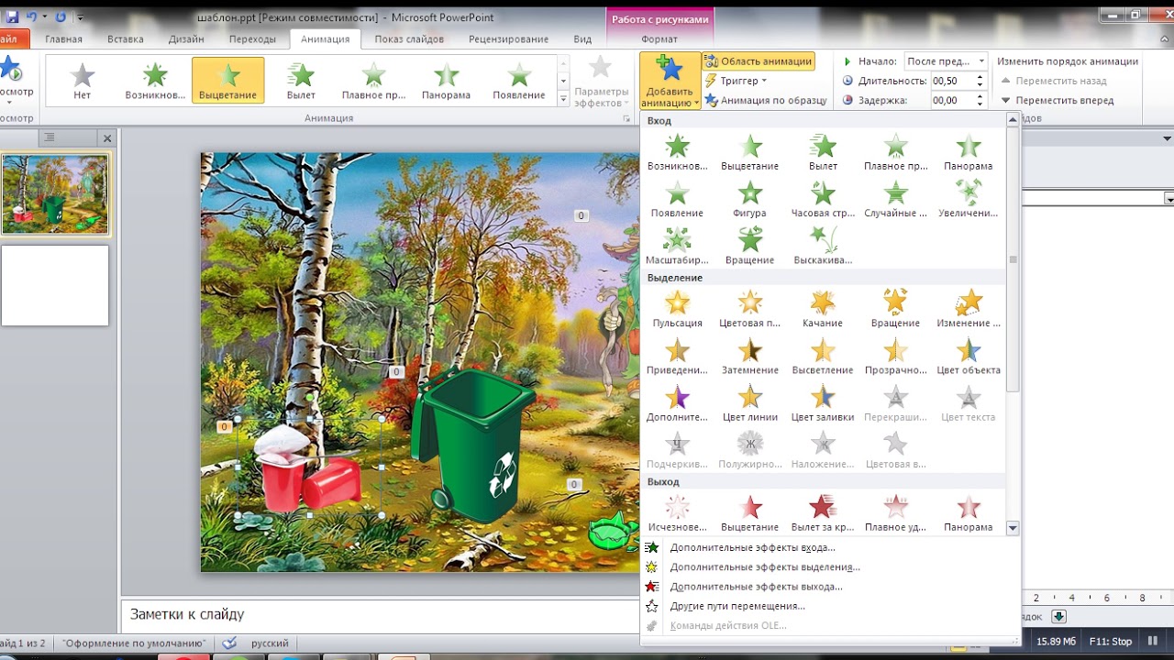
Task: Apply the Вылет за край exit effect
Action: 823,513
